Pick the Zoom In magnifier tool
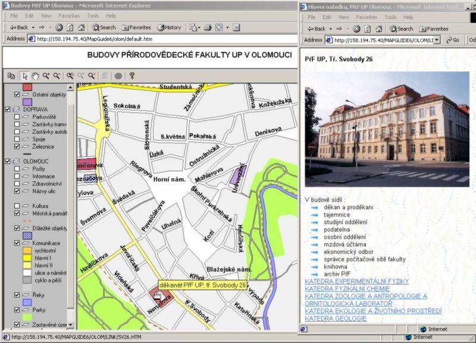Screen dimensions: 476x343 (46, 76)
